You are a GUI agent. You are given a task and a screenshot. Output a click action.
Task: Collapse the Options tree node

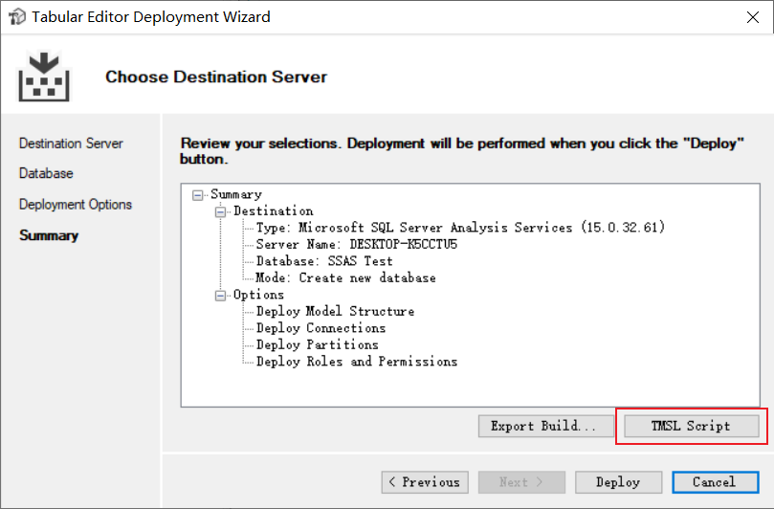(x=221, y=296)
